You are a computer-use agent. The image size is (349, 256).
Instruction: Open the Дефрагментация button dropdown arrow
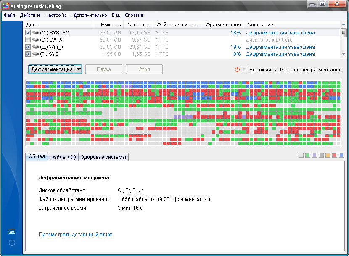(79, 69)
